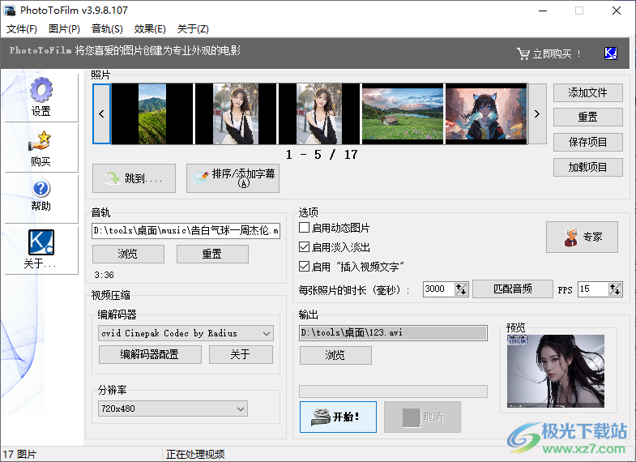Start video creation with 开始! button
Screen dimensions: 636x462
click(x=338, y=417)
